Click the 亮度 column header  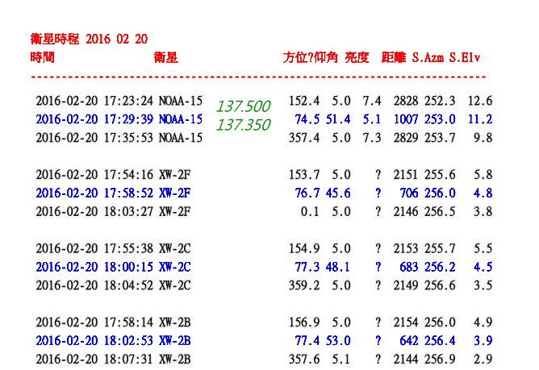pyautogui.click(x=357, y=57)
